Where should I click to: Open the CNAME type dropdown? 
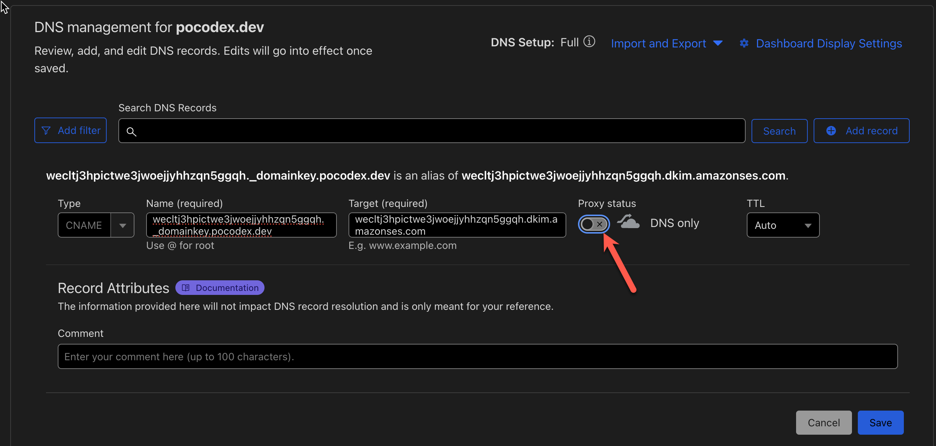click(x=122, y=225)
